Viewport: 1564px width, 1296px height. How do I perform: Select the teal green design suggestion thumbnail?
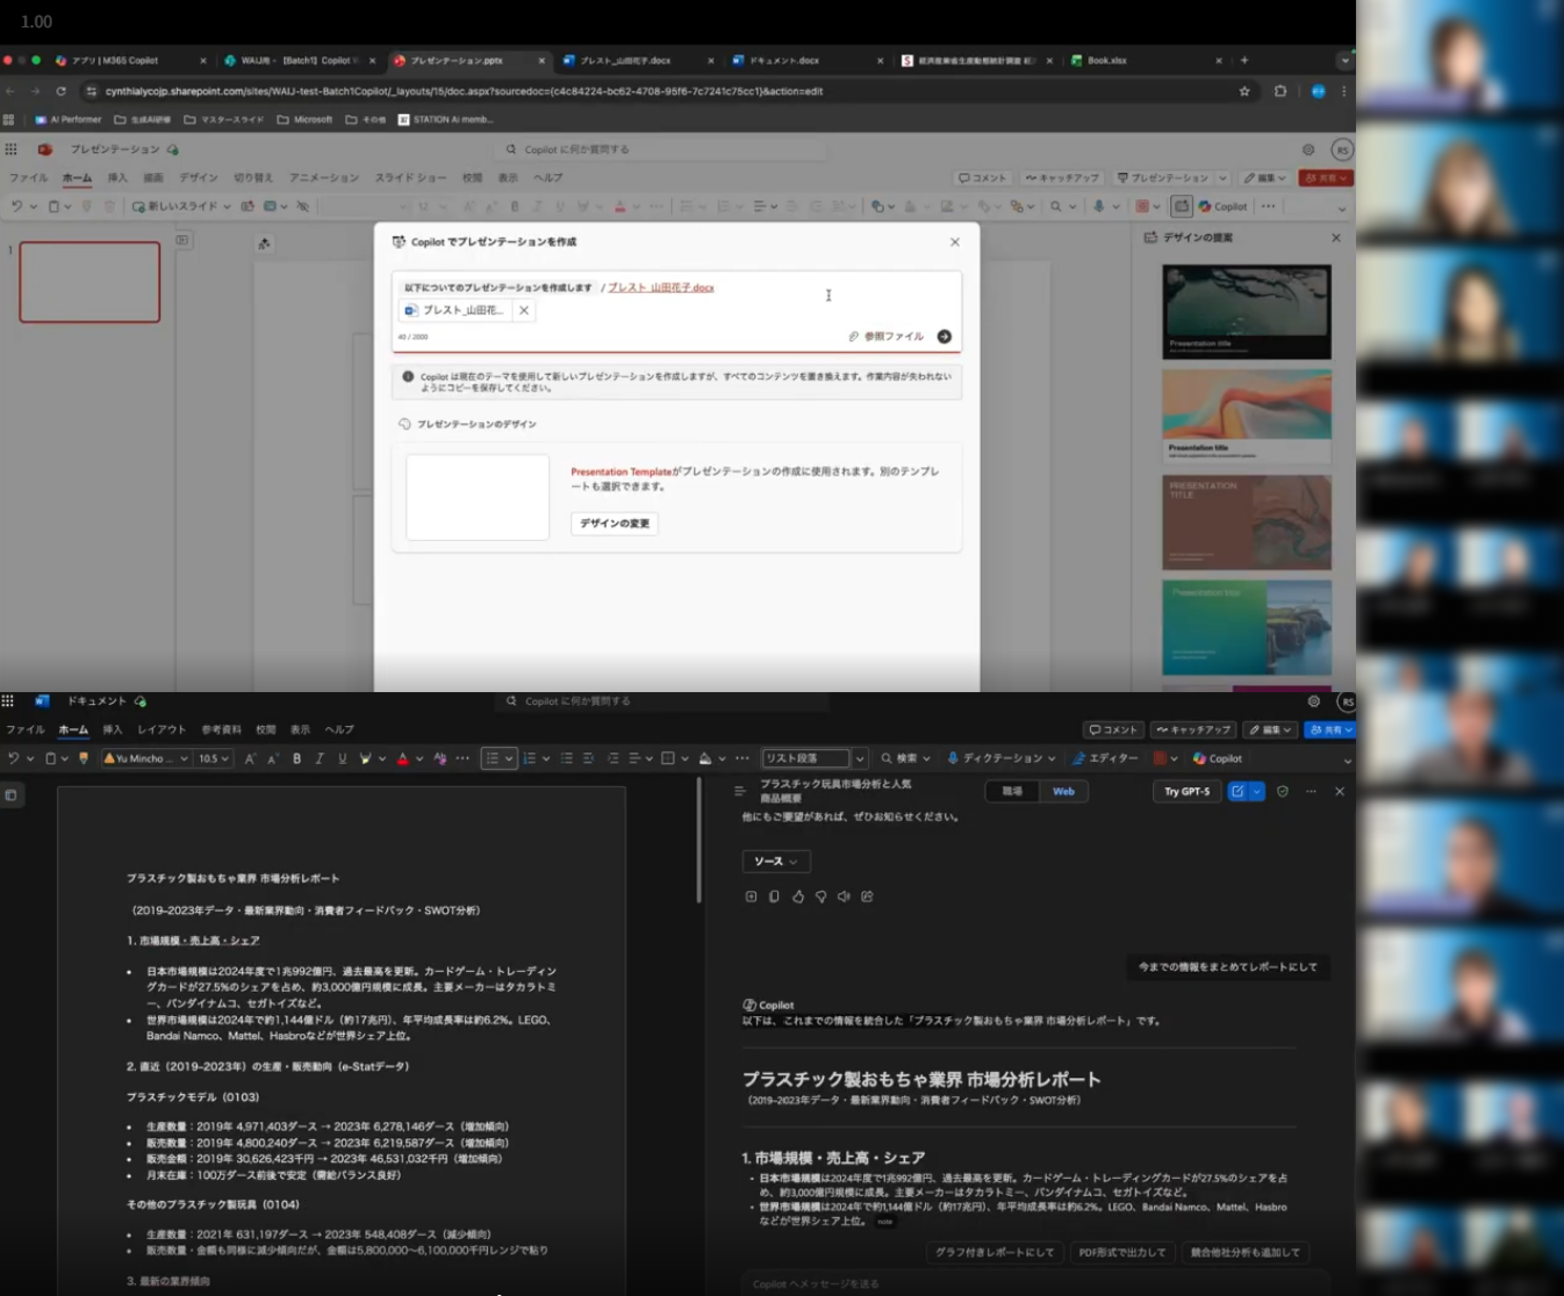click(x=1246, y=628)
